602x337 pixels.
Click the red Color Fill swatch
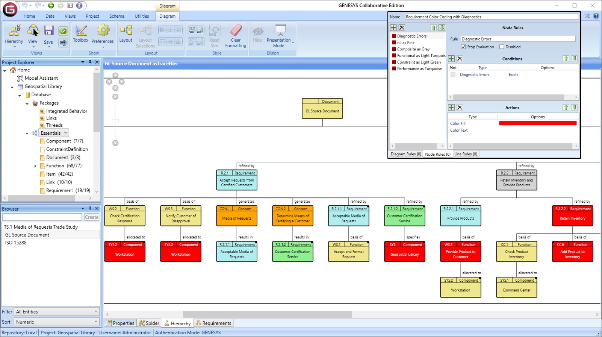pos(537,123)
